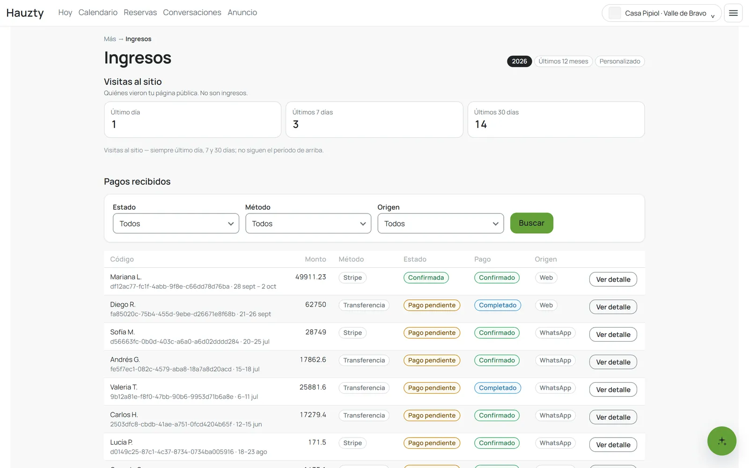The height and width of the screenshot is (468, 749).
Task: Navigate to Reservas
Action: (140, 13)
